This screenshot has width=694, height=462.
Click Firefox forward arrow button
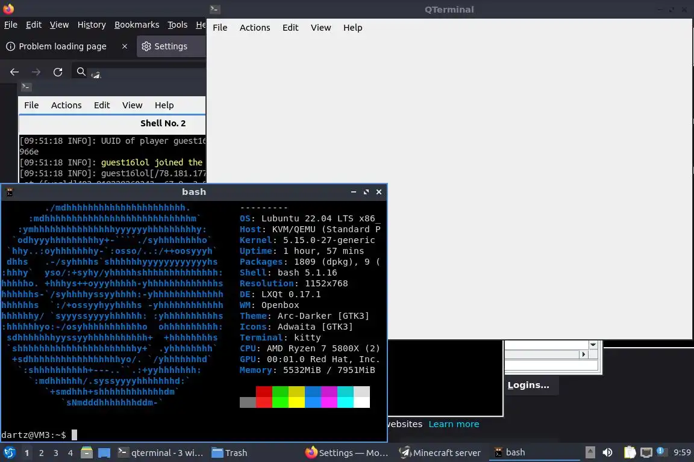(x=36, y=72)
